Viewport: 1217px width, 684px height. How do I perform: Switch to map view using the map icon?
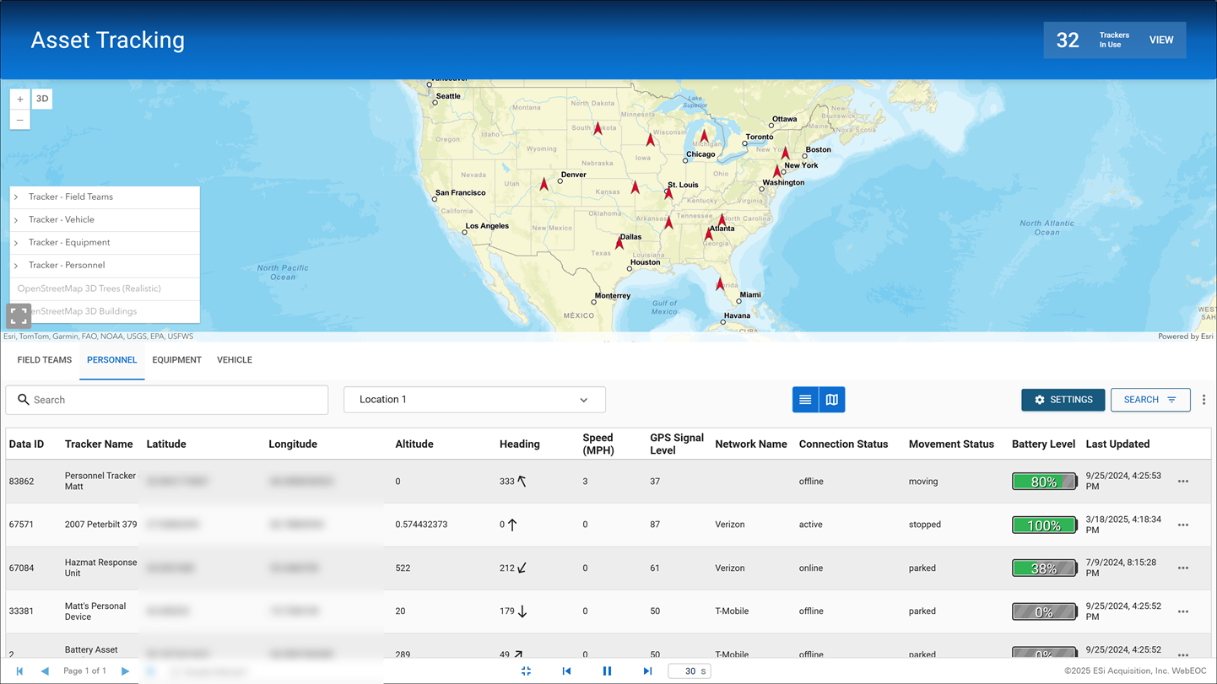pyautogui.click(x=832, y=399)
